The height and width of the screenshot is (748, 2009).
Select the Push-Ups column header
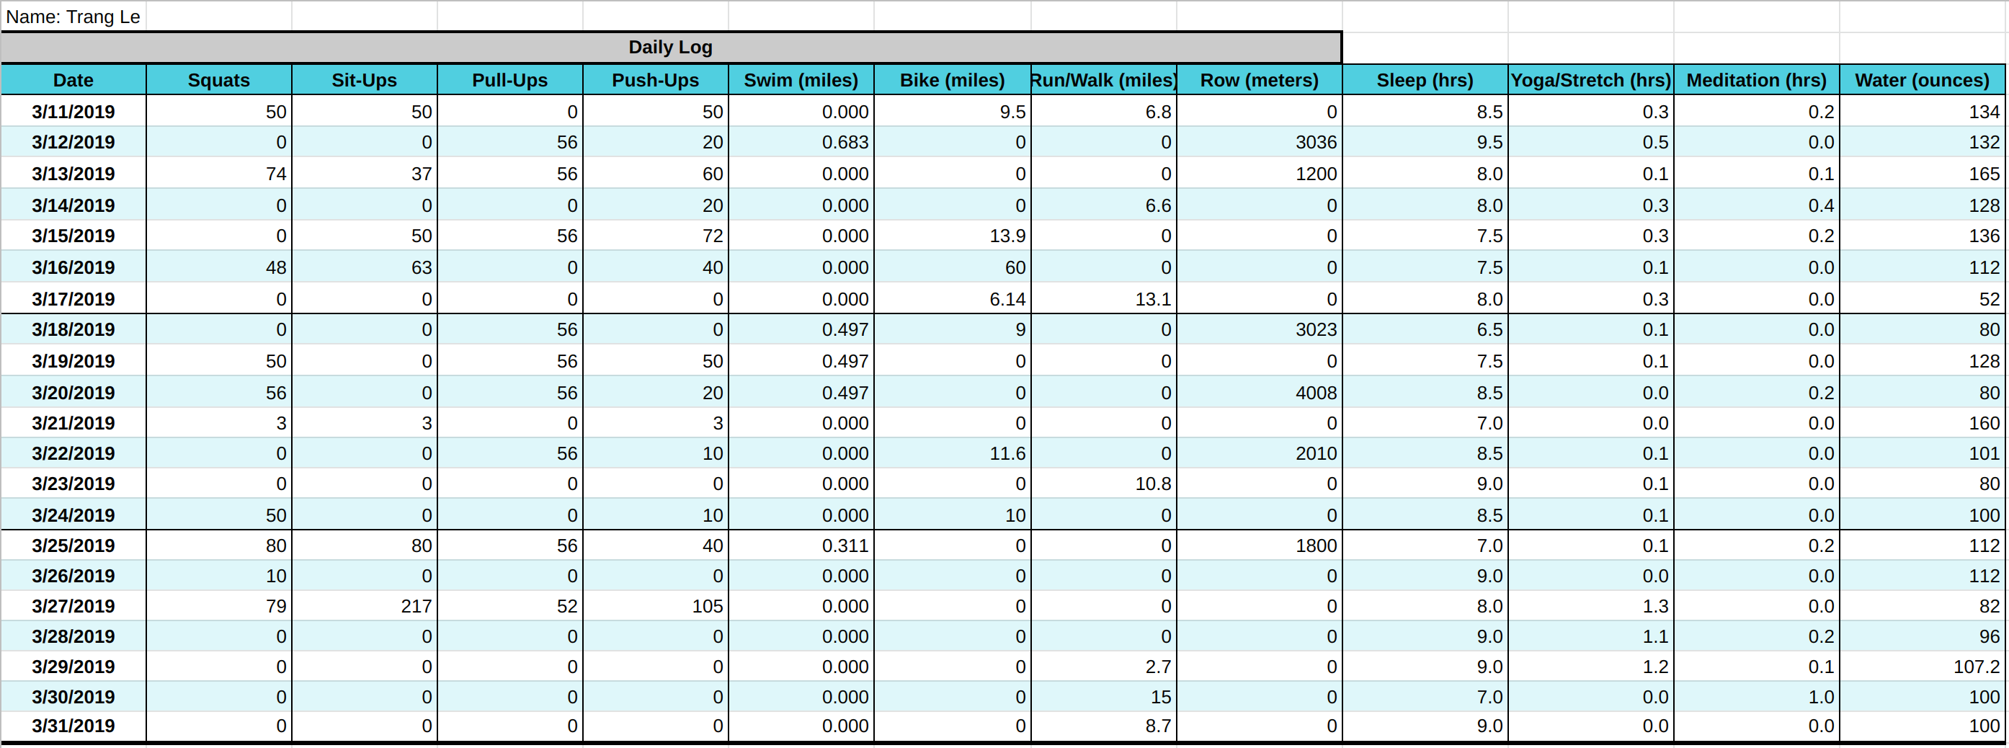[654, 79]
